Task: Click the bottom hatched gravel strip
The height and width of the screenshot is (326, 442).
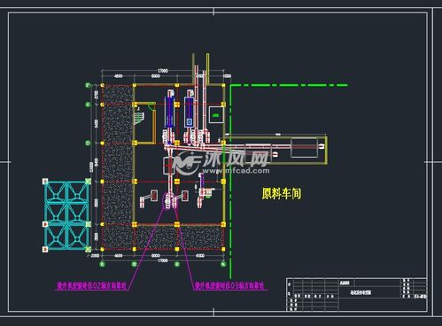Action: point(178,237)
